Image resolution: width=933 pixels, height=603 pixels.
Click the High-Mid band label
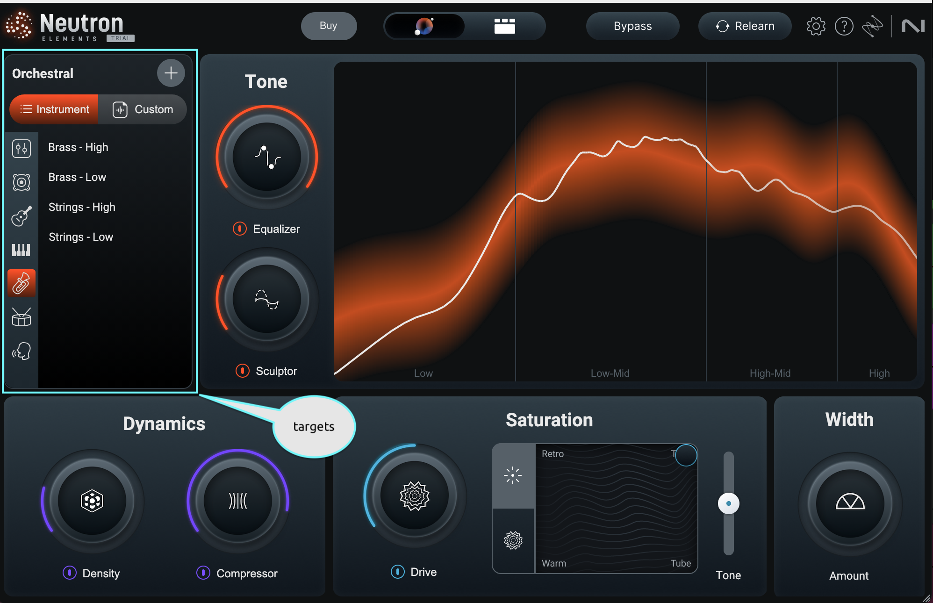[x=770, y=373]
